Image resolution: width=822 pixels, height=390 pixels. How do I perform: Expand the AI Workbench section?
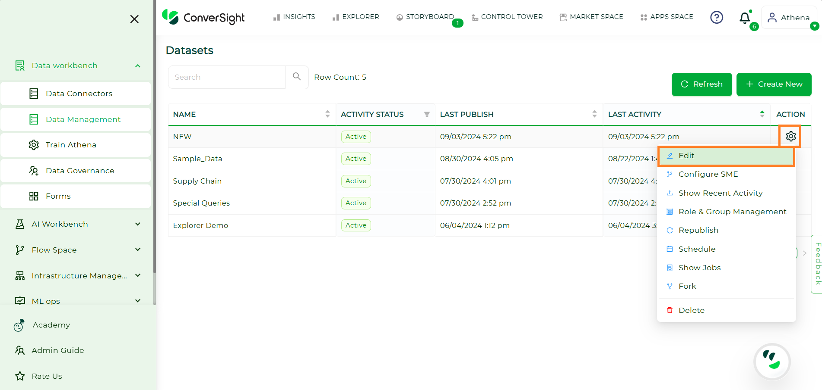pos(138,224)
